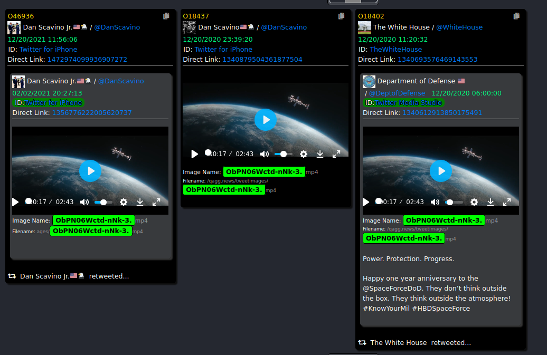Open @DanScavino profile link in O46936 header
The height and width of the screenshot is (355, 547).
pyautogui.click(x=117, y=27)
